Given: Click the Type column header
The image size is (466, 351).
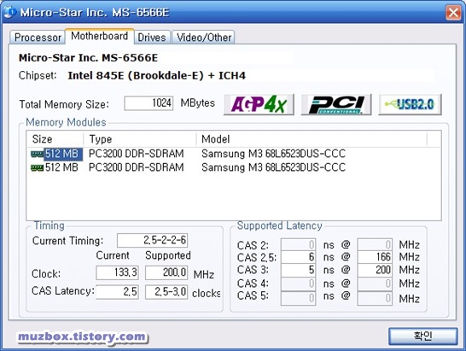Looking at the screenshot, I should coord(140,139).
